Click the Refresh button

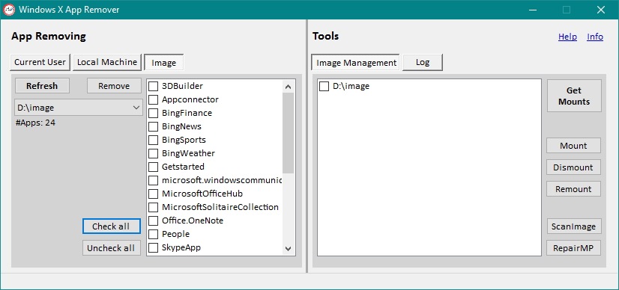42,86
